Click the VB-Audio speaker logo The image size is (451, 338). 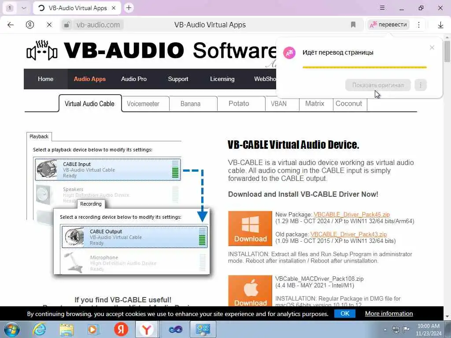pyautogui.click(x=42, y=50)
